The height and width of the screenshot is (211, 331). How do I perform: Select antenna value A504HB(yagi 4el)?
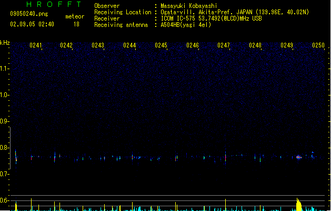pyautogui.click(x=186, y=25)
